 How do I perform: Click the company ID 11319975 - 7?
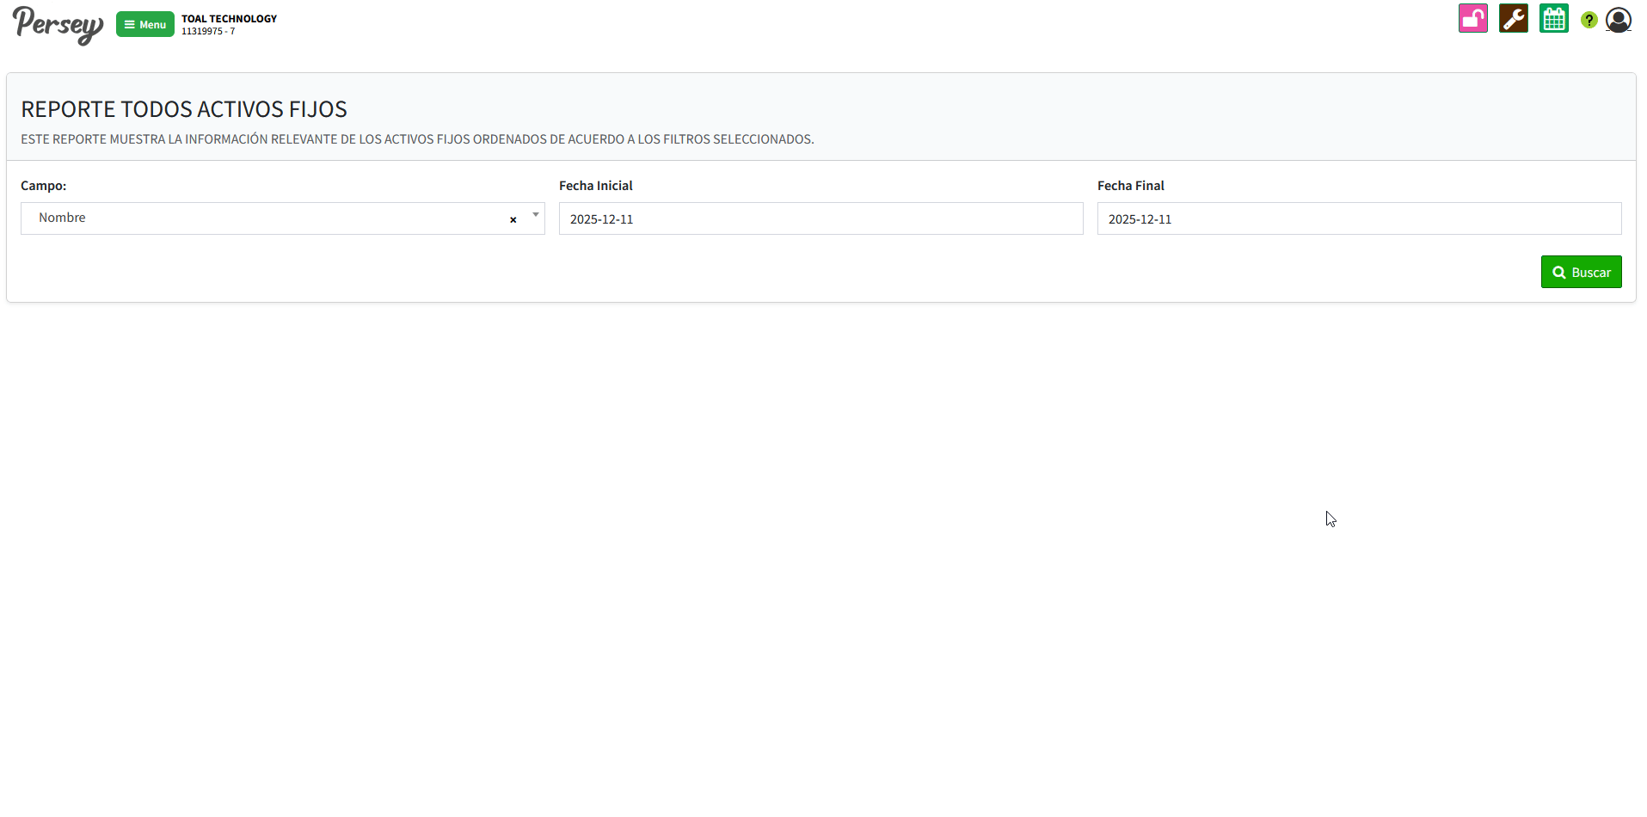point(208,32)
